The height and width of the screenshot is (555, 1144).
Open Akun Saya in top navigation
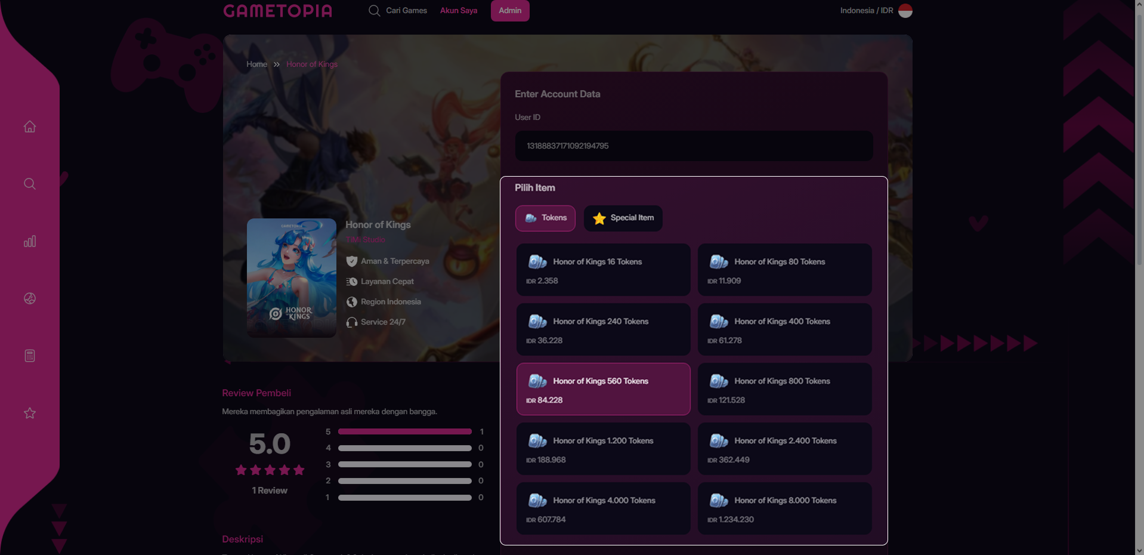click(459, 11)
